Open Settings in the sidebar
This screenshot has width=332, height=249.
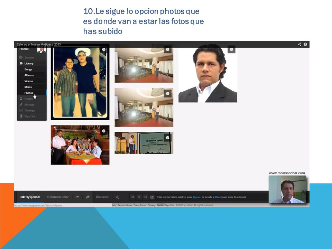coord(30,111)
